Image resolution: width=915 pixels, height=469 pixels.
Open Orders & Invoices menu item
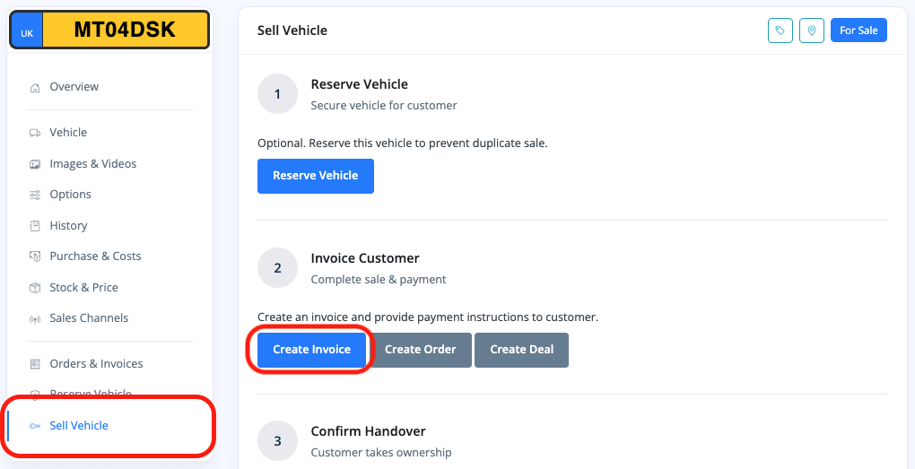click(x=96, y=364)
